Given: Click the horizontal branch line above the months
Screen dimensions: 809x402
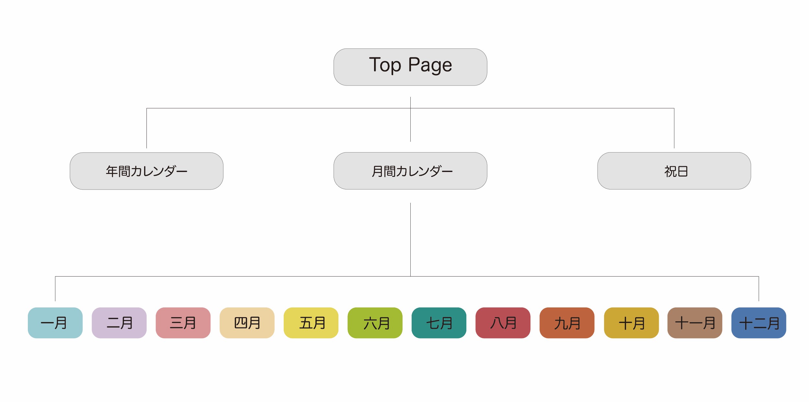Looking at the screenshot, I should 227,276.
